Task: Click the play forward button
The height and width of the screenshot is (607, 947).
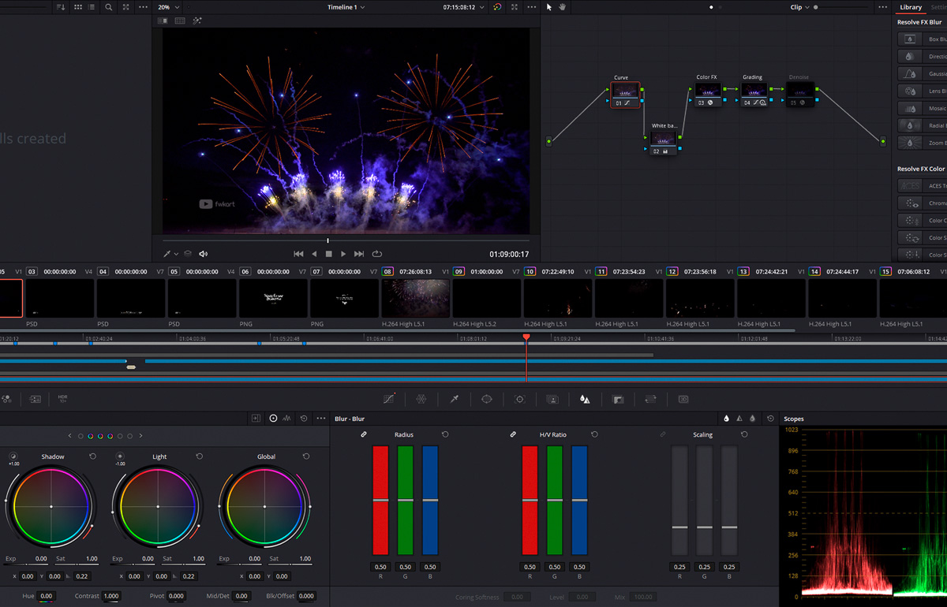Action: 343,254
